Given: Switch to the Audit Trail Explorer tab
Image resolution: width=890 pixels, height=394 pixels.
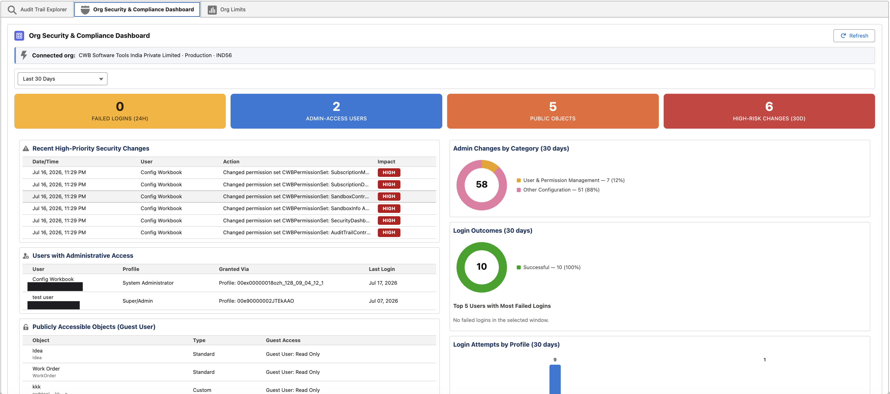Looking at the screenshot, I should click(37, 10).
